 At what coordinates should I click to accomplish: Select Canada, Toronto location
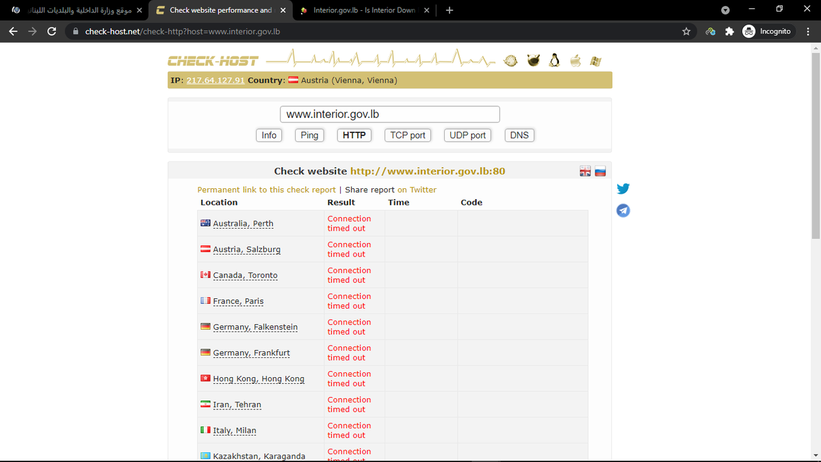[x=245, y=276]
